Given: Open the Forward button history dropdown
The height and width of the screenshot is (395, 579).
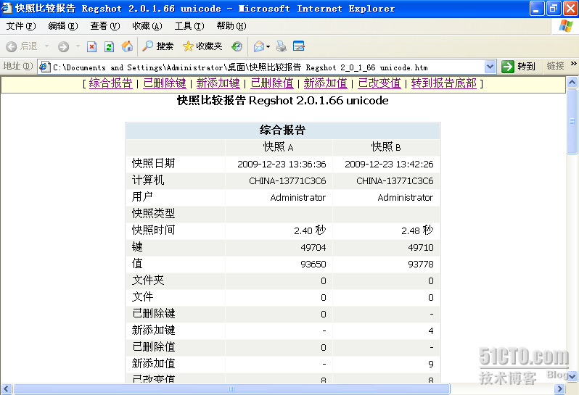Looking at the screenshot, I should (78, 46).
